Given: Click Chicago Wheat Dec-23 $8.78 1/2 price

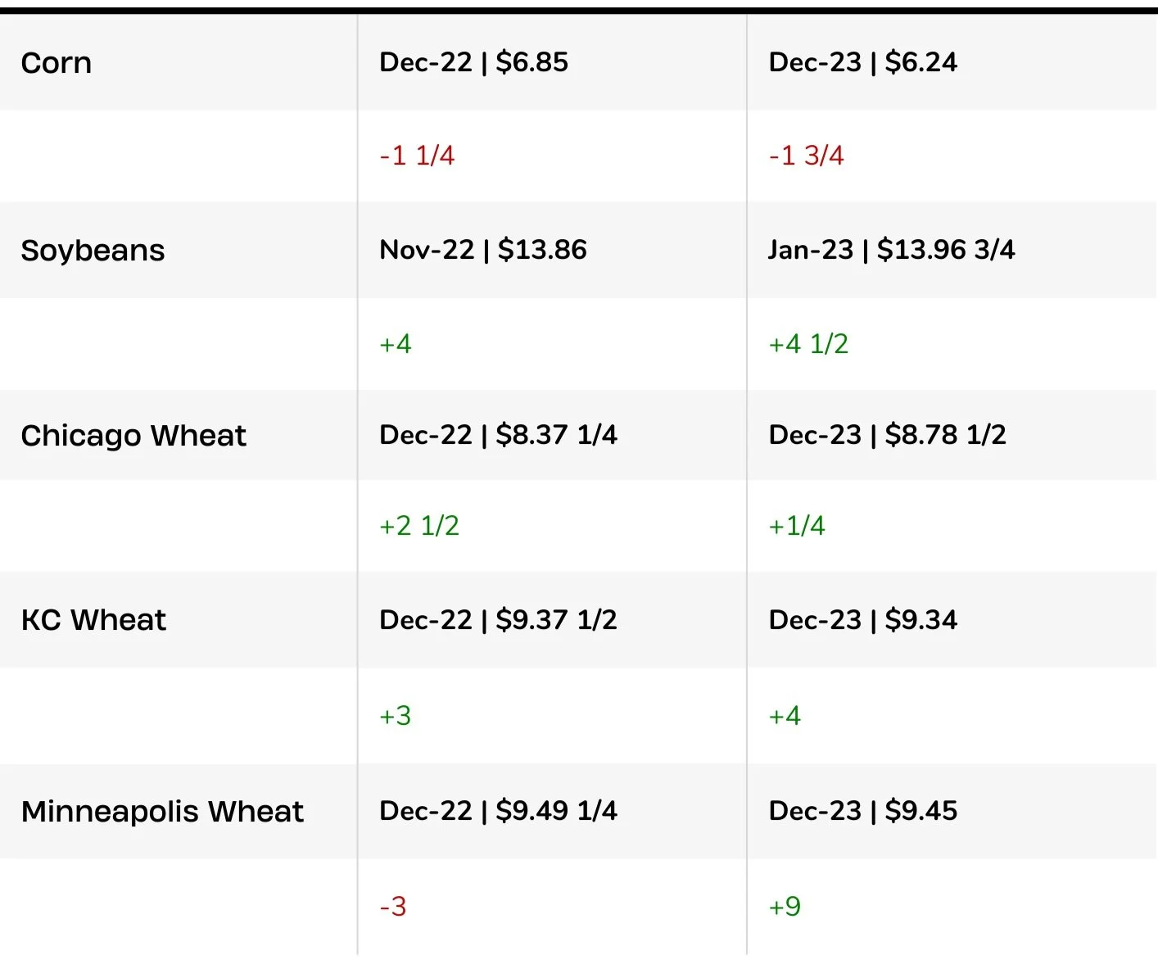Looking at the screenshot, I should pyautogui.click(x=887, y=435).
